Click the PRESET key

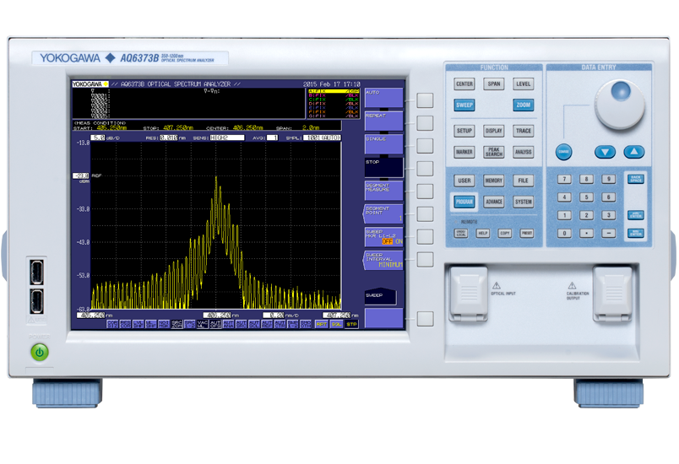point(527,233)
